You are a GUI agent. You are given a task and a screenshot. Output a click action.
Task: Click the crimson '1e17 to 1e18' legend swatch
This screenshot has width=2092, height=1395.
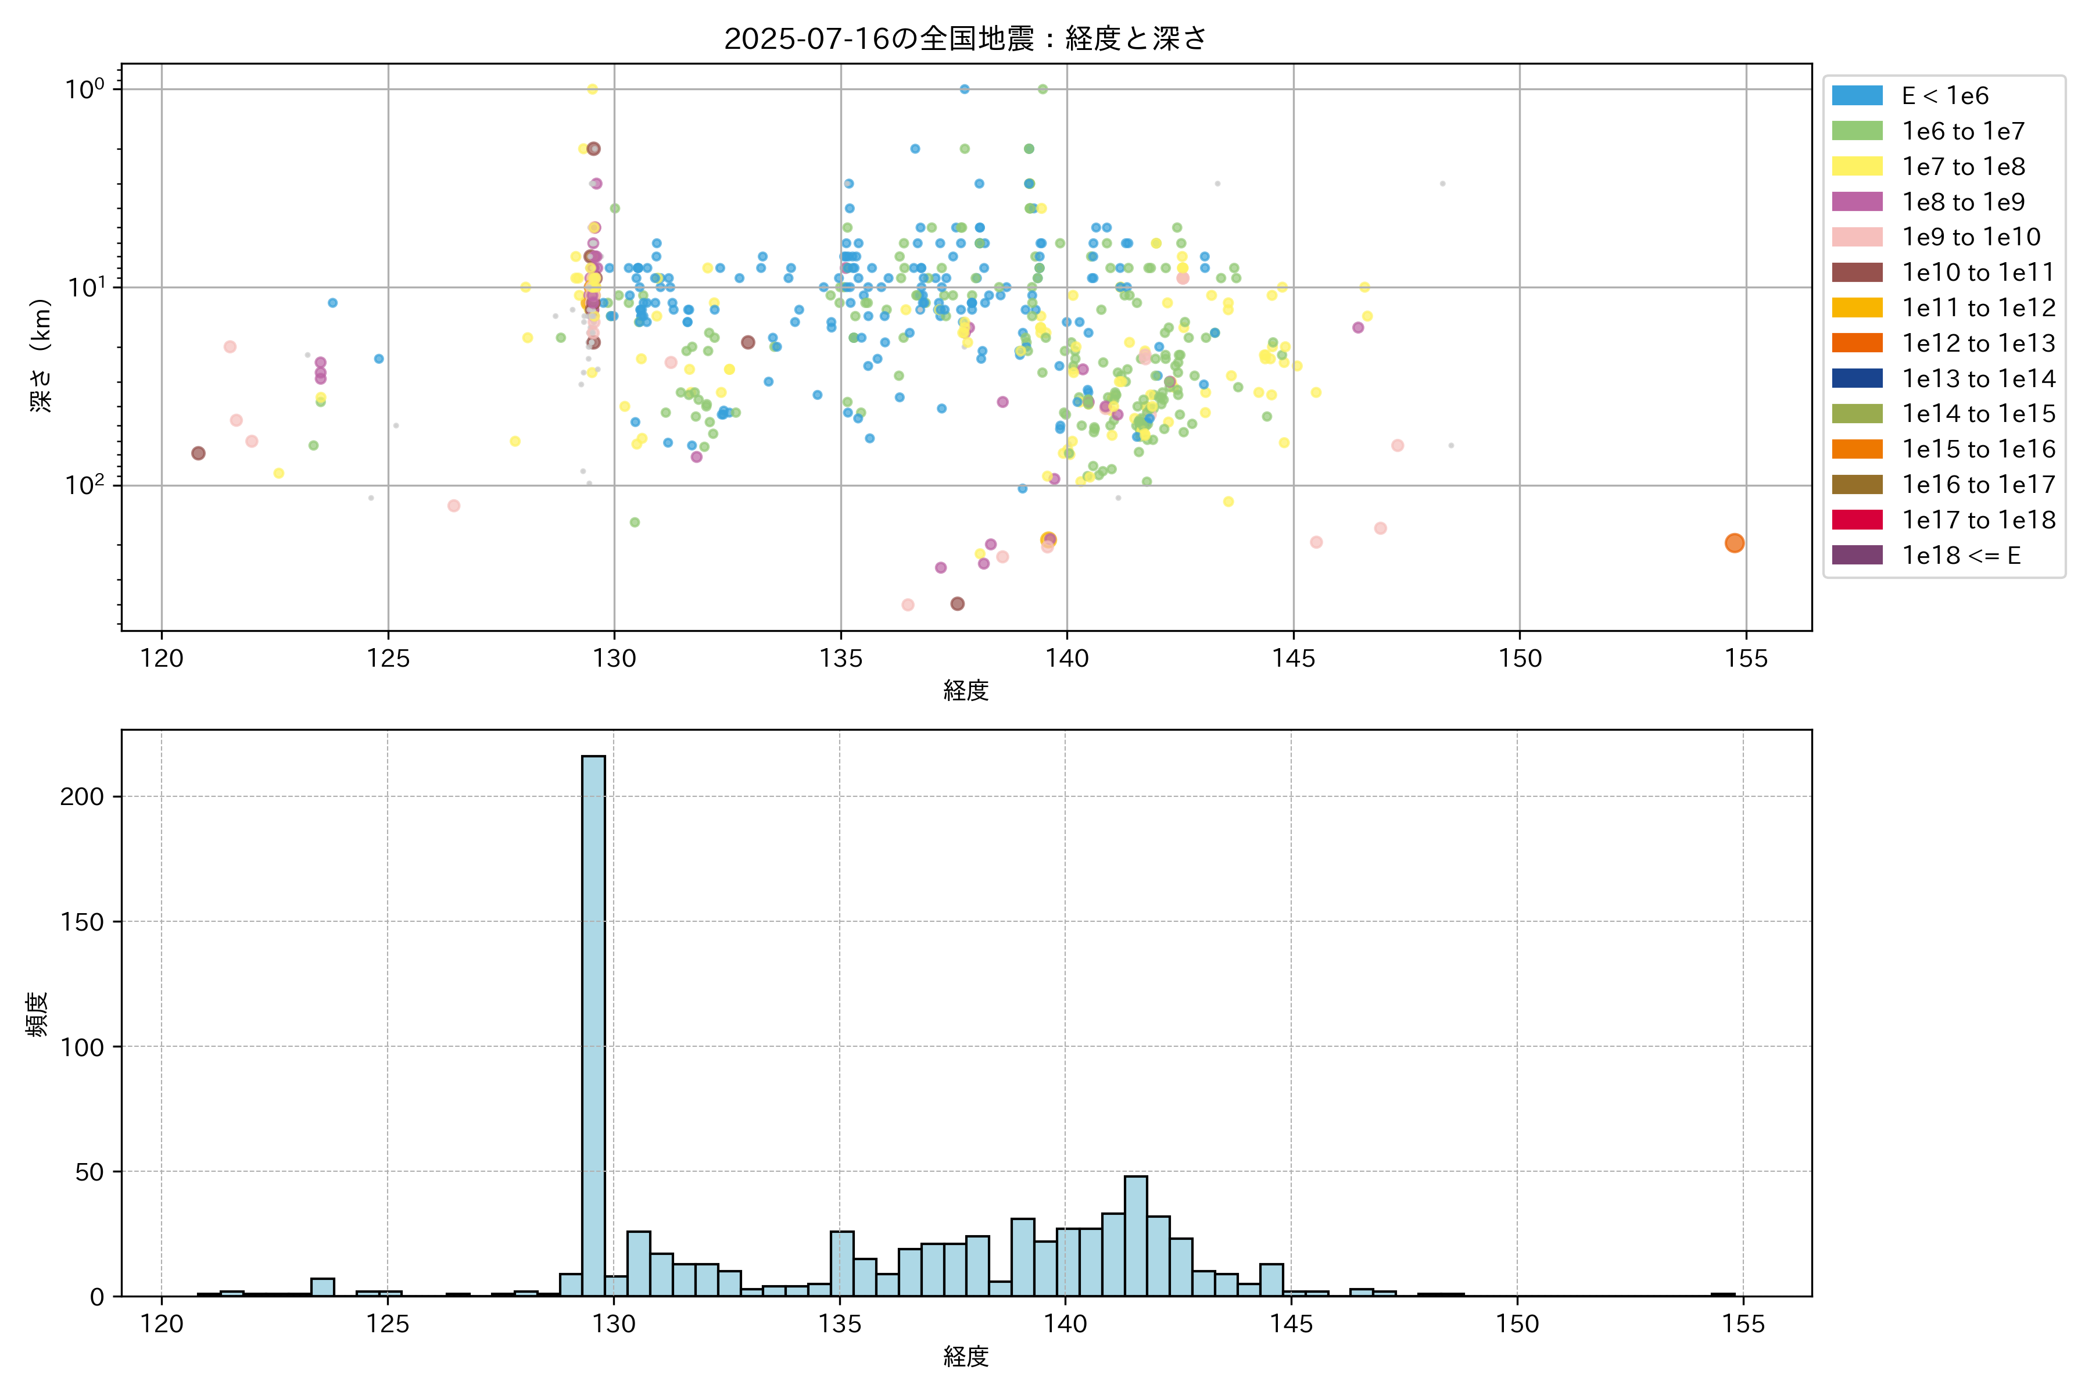(1856, 520)
